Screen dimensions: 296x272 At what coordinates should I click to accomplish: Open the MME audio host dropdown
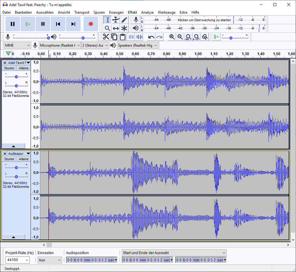(x=18, y=45)
